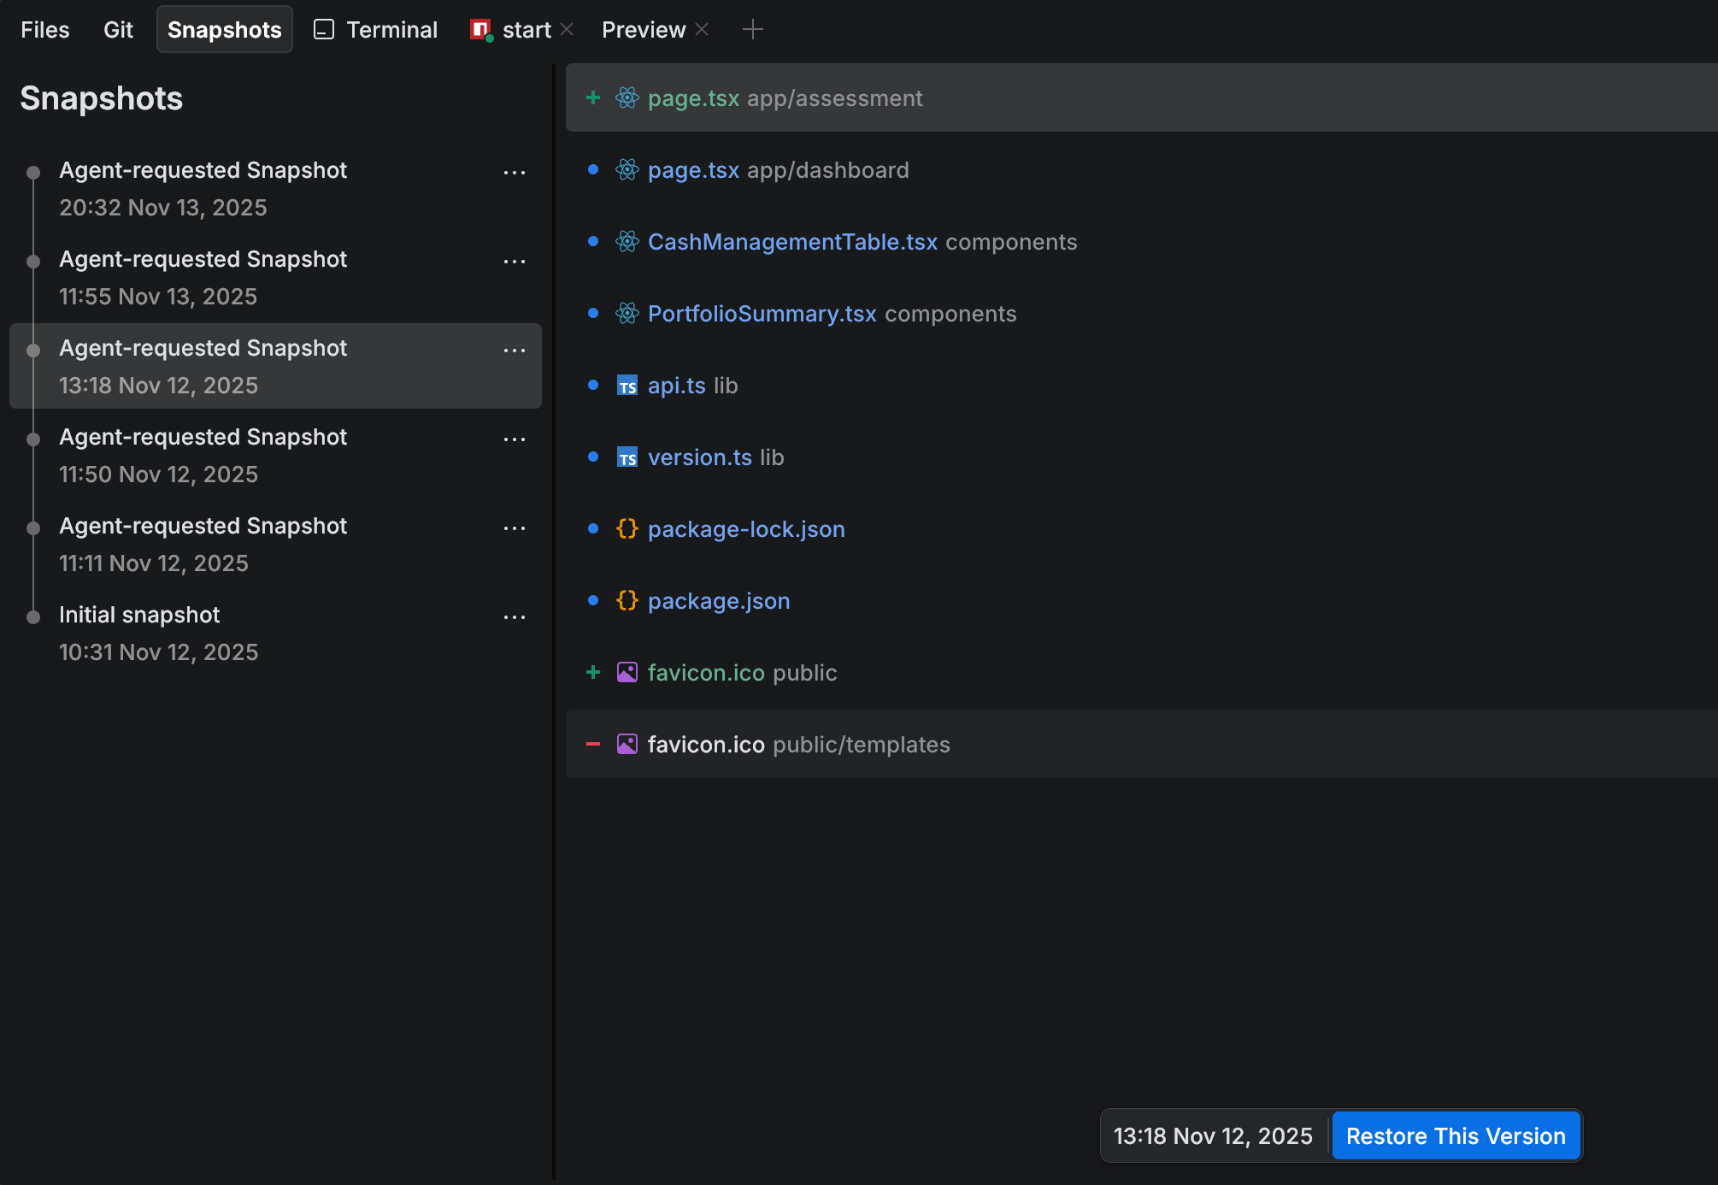Viewport: 1718px width, 1185px height.
Task: Click the running indicator icon on the start tab
Action: [479, 28]
